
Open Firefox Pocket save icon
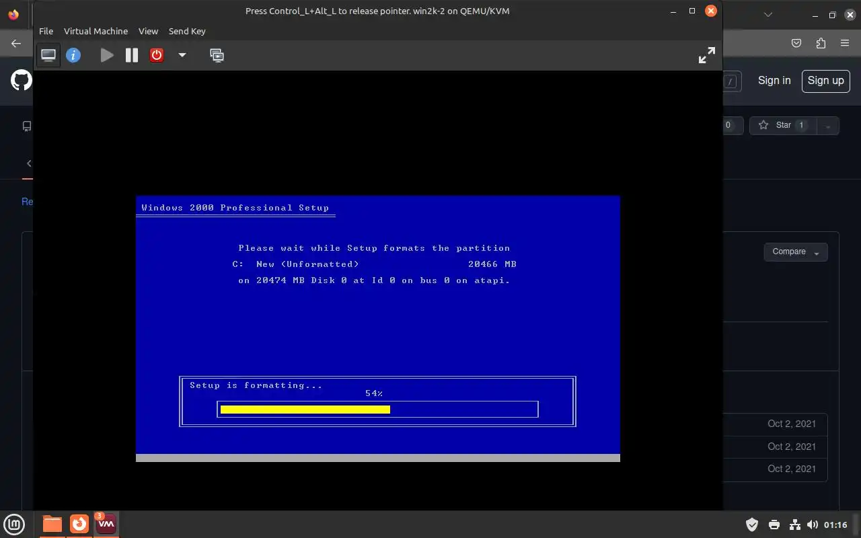coord(796,43)
